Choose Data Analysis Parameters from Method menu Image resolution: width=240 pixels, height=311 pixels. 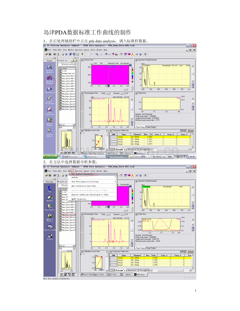pos(83,174)
